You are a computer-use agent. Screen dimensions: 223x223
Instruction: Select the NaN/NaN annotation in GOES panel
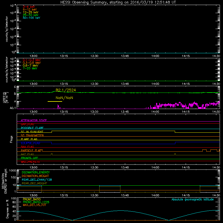click(64, 98)
